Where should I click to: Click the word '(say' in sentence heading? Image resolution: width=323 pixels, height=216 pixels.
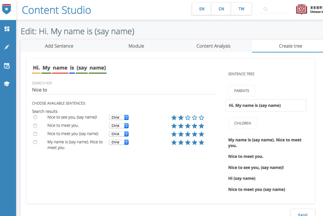pyautogui.click(x=82, y=68)
